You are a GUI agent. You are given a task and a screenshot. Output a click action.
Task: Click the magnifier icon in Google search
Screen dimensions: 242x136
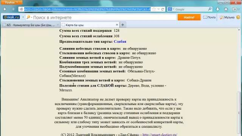[x=209, y=9]
